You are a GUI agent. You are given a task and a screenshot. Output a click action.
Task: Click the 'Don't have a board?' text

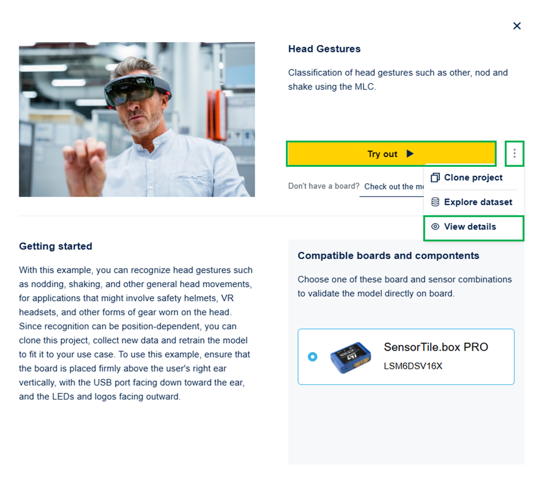tap(323, 186)
